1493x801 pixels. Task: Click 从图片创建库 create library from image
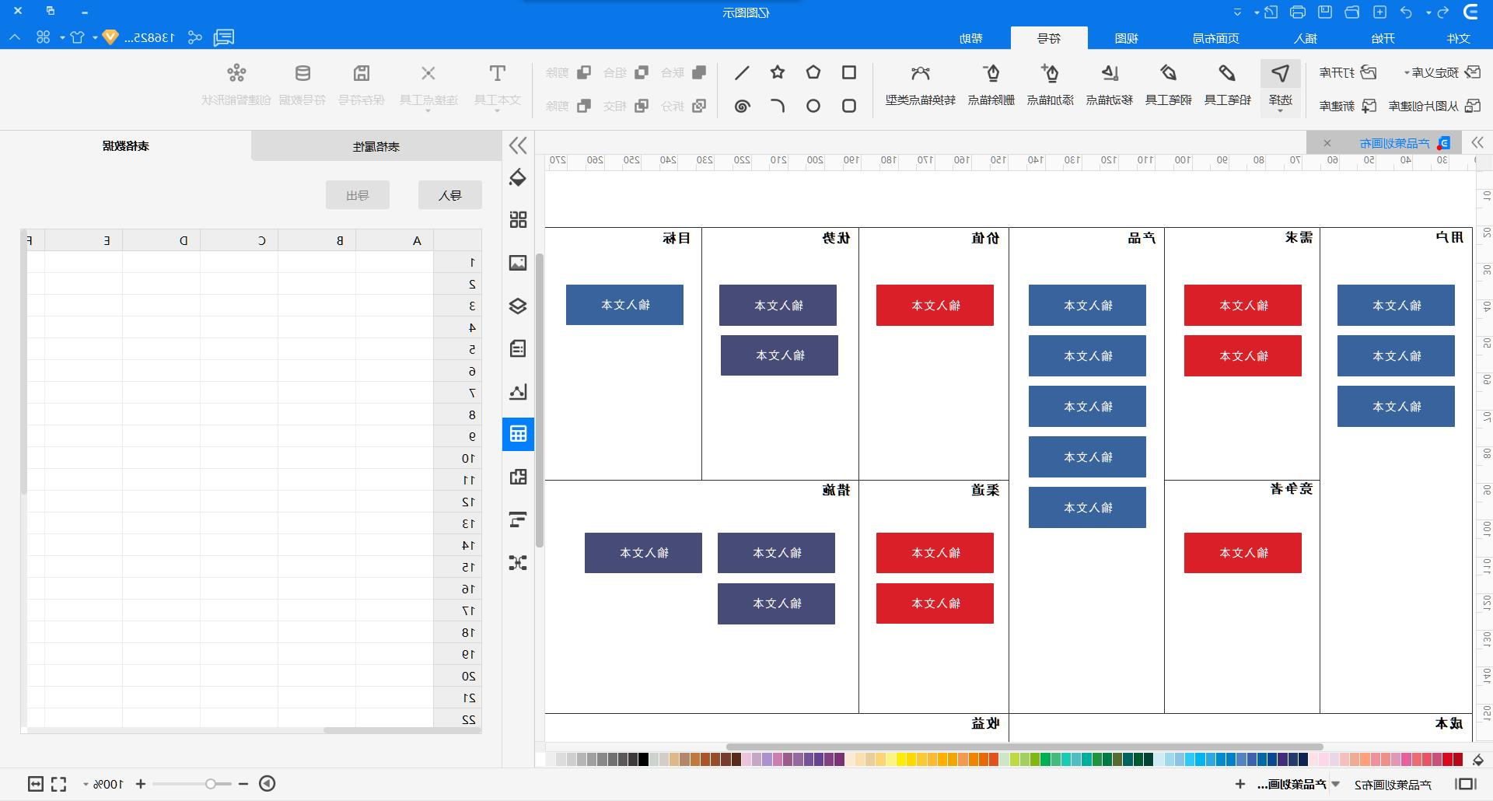(x=1435, y=106)
